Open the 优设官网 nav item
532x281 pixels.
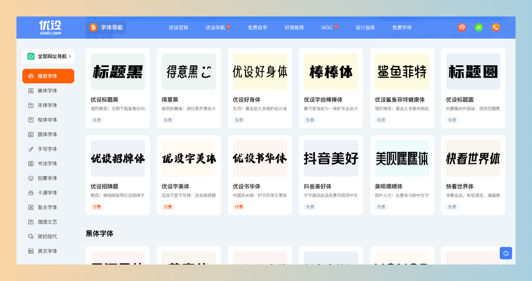pyautogui.click(x=178, y=28)
